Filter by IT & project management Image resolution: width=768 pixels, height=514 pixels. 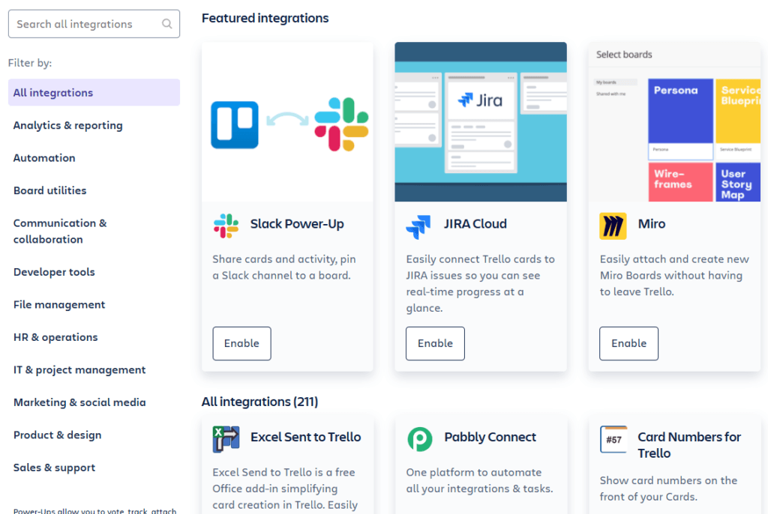79,369
